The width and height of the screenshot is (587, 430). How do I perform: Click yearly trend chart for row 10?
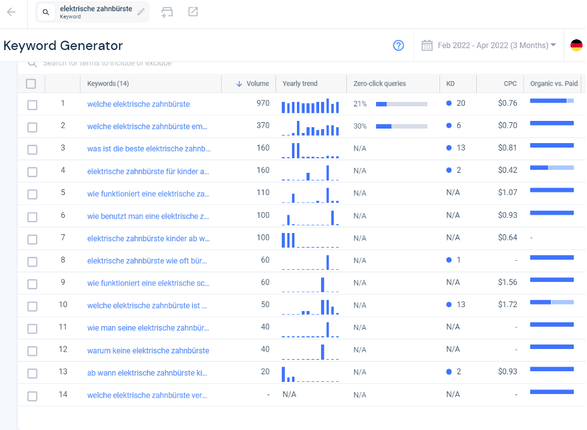[310, 307]
